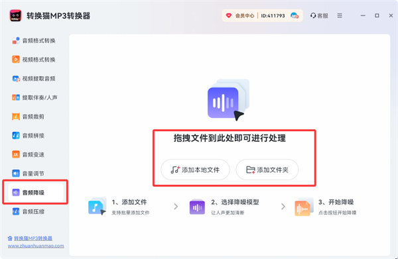Click the step 1 添加文件 icon
Viewport: 398px width, 259px height.
98,206
